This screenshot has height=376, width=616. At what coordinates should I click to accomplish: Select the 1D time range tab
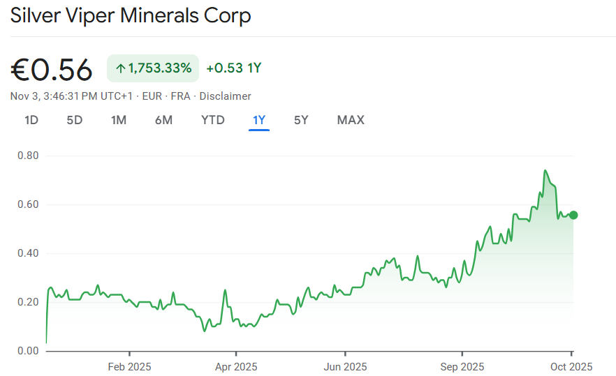pyautogui.click(x=31, y=120)
